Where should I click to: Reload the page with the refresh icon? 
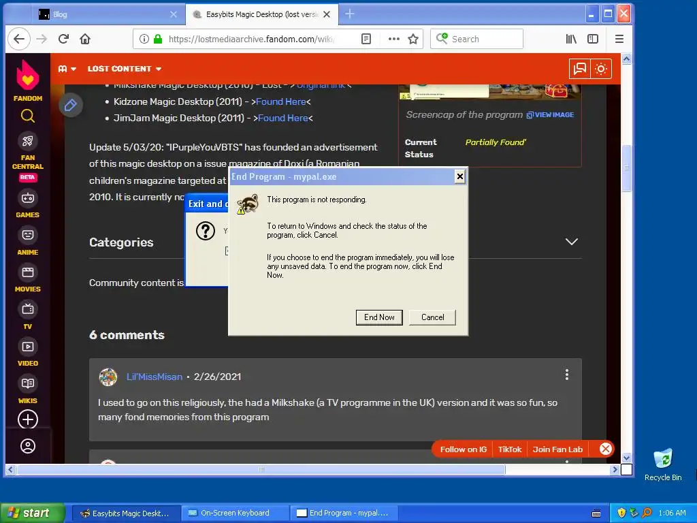[63, 39]
